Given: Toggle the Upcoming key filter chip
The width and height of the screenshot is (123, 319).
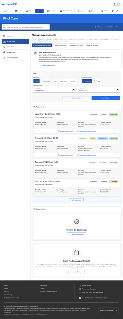Looking at the screenshot, I should pyautogui.click(x=63, y=81).
